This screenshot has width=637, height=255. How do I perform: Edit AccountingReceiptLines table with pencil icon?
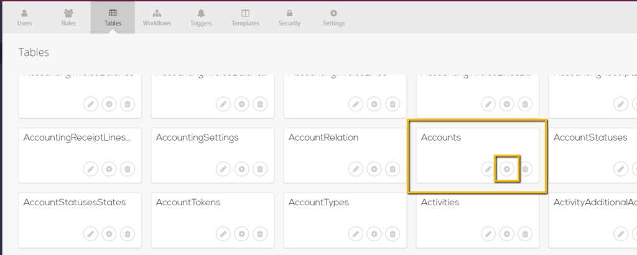click(91, 169)
